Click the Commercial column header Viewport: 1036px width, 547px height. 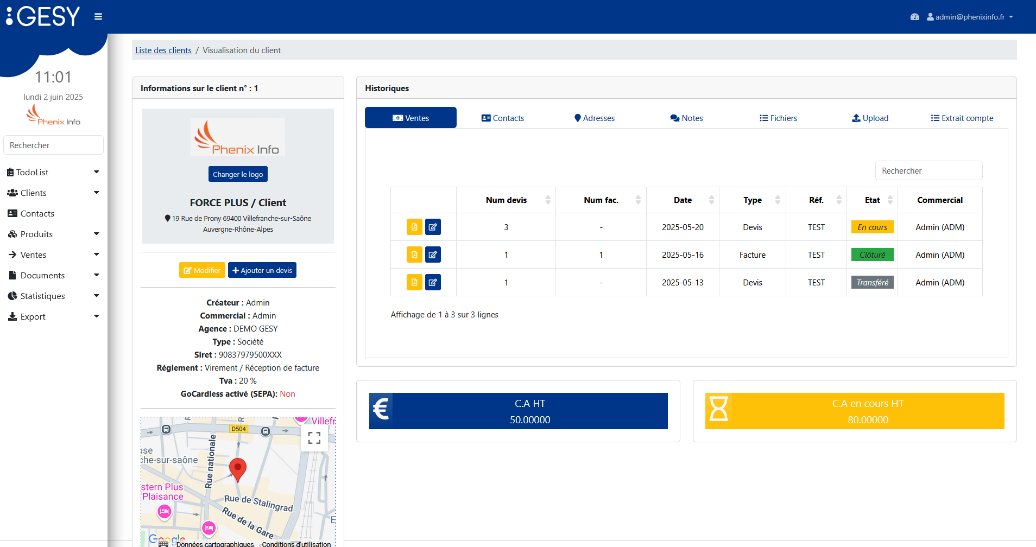pos(940,200)
